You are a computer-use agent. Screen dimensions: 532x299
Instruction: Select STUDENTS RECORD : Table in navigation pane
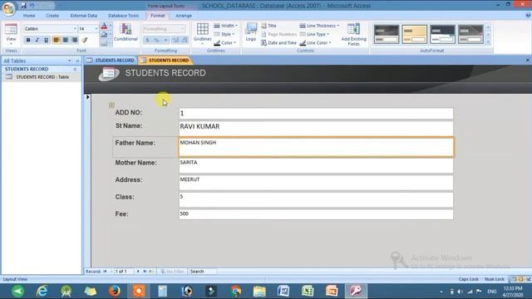tap(42, 77)
